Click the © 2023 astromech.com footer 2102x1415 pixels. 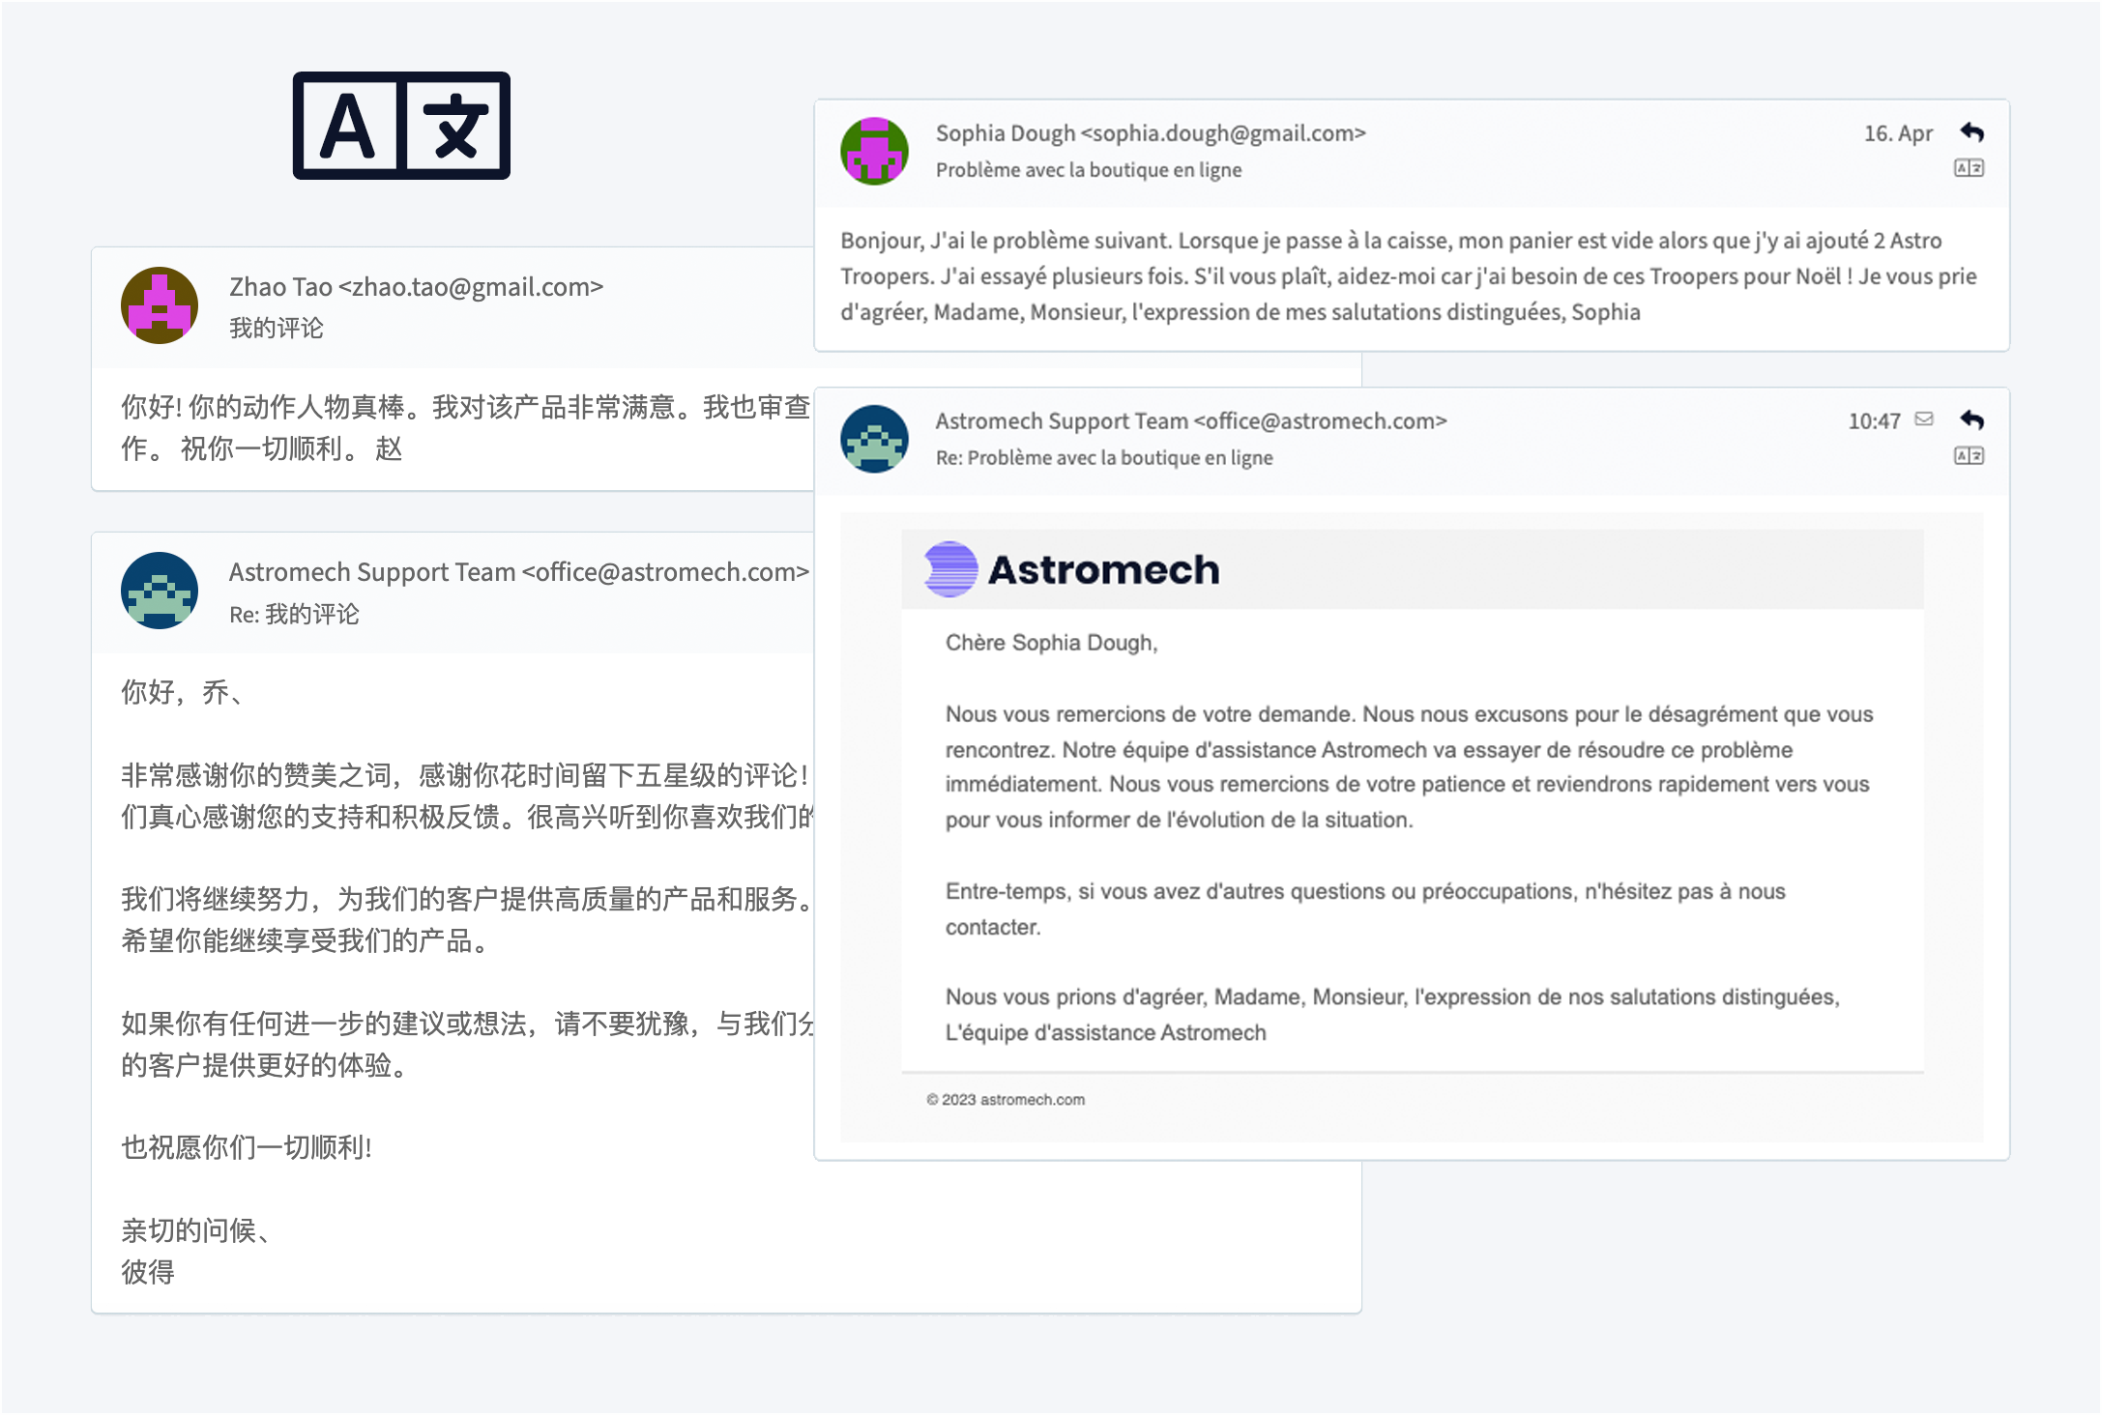click(1006, 1099)
